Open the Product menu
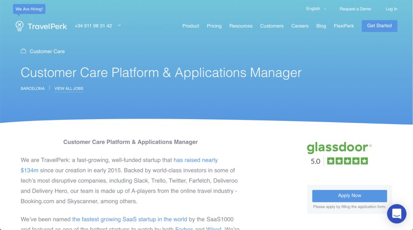Viewport: 413px width, 230px height. [x=191, y=26]
